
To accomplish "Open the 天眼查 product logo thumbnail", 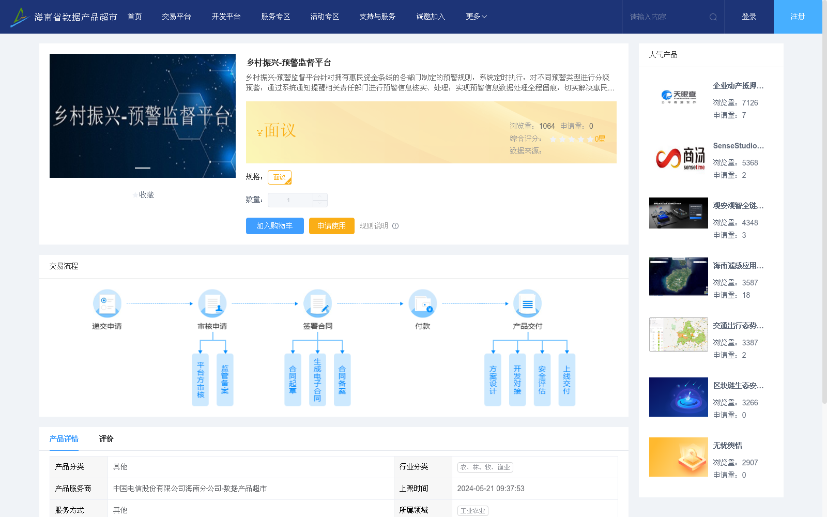I will pyautogui.click(x=679, y=97).
